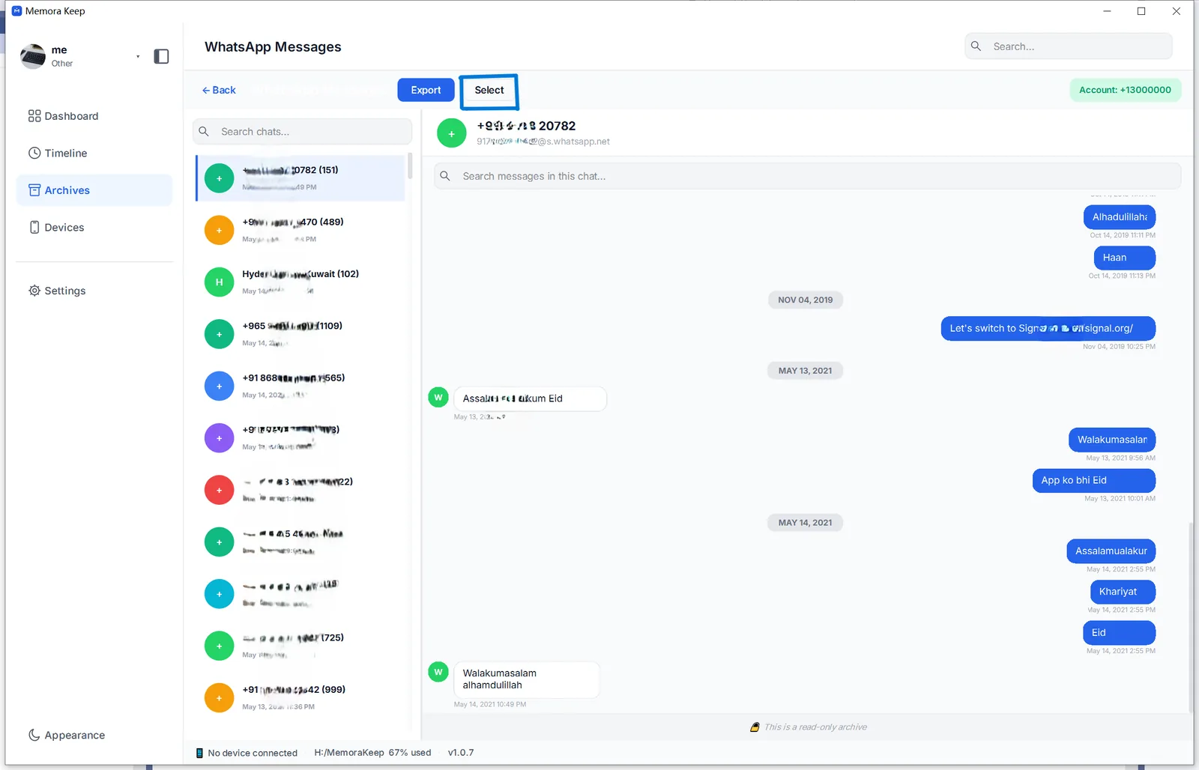Click the 'H:/MemoraKeep 67% used' storage status

[372, 753]
